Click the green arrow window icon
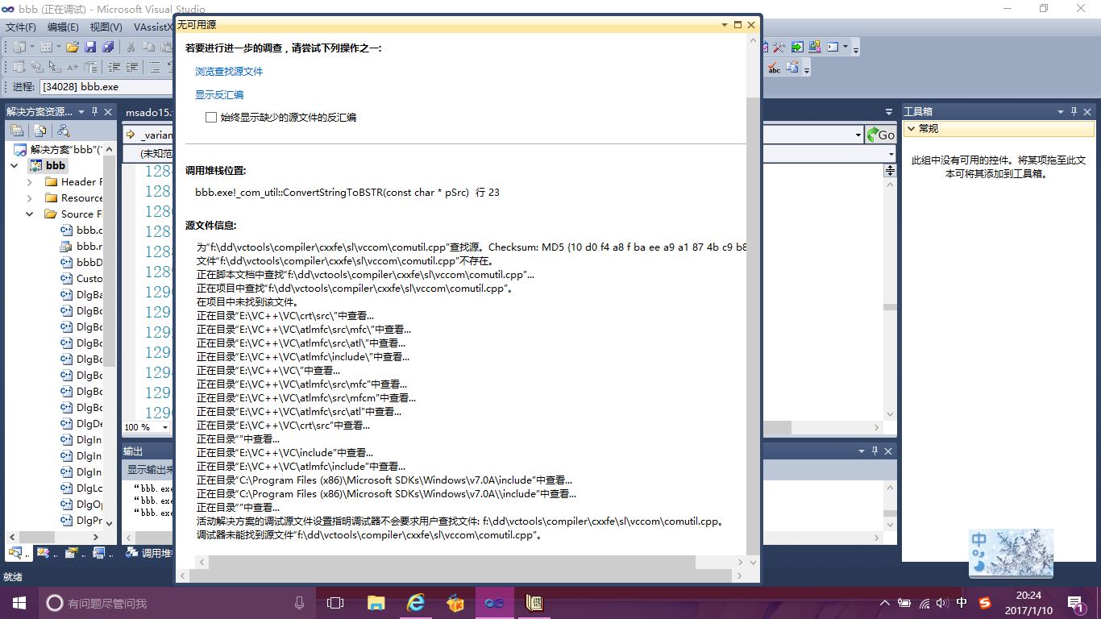This screenshot has height=619, width=1101. [x=797, y=47]
